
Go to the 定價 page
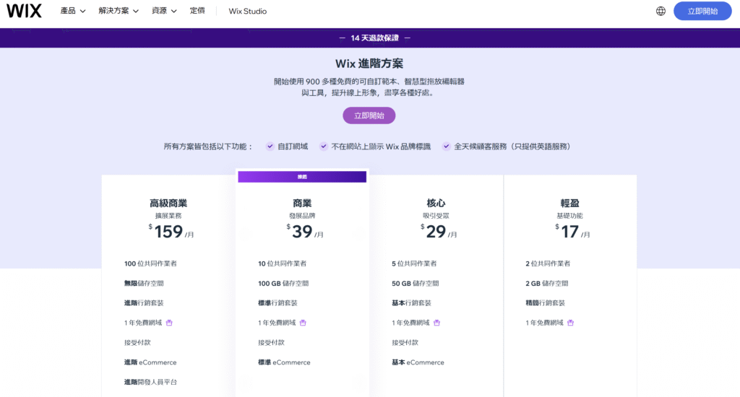coord(197,11)
